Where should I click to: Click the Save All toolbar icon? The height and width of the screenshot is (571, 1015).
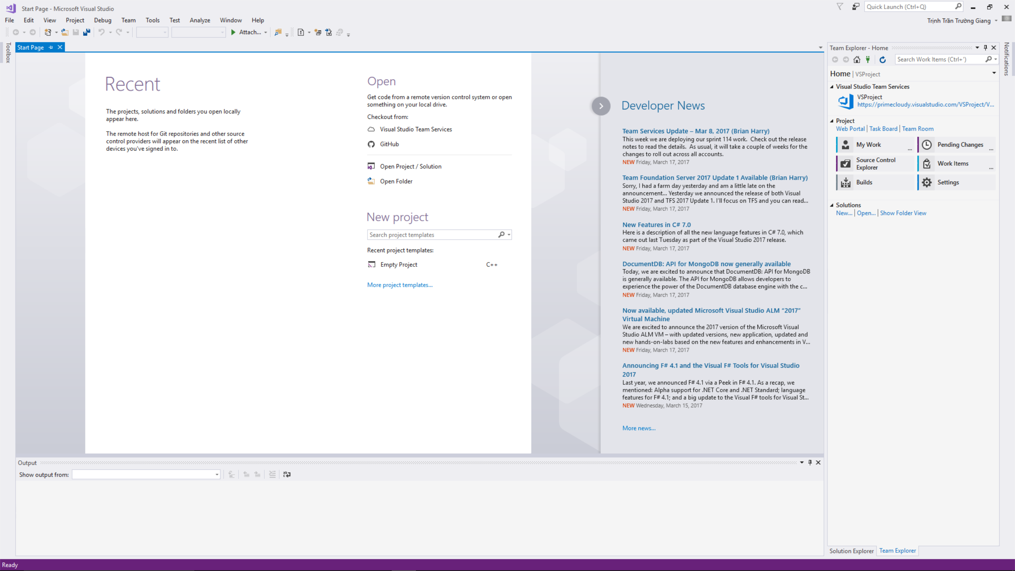click(x=86, y=33)
